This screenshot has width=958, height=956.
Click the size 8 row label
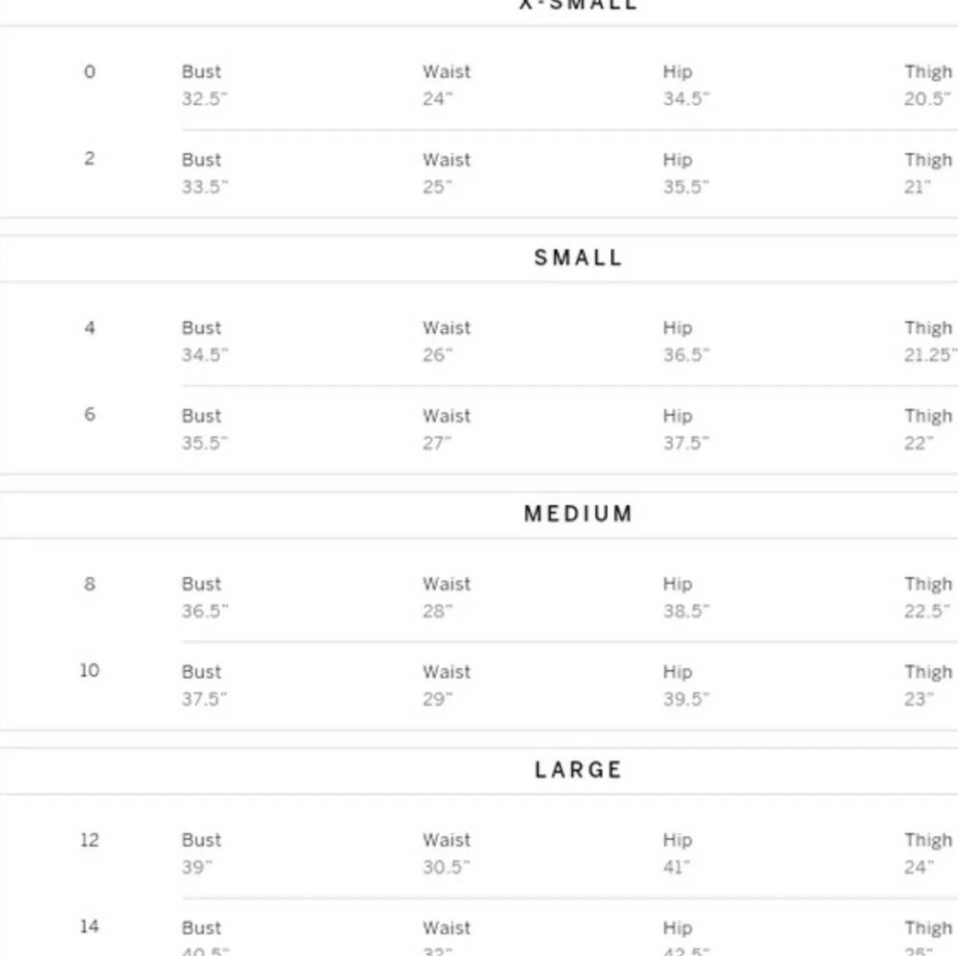(x=89, y=584)
